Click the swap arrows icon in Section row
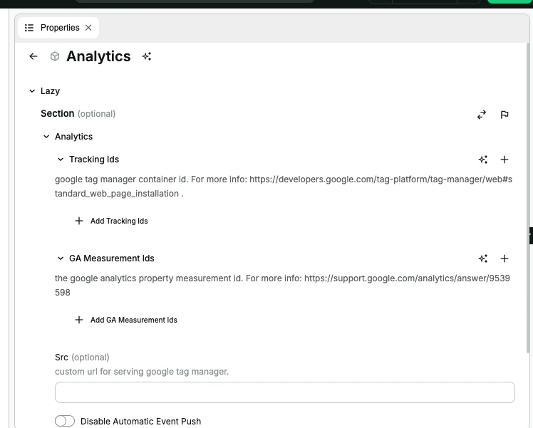The image size is (533, 428). click(482, 115)
